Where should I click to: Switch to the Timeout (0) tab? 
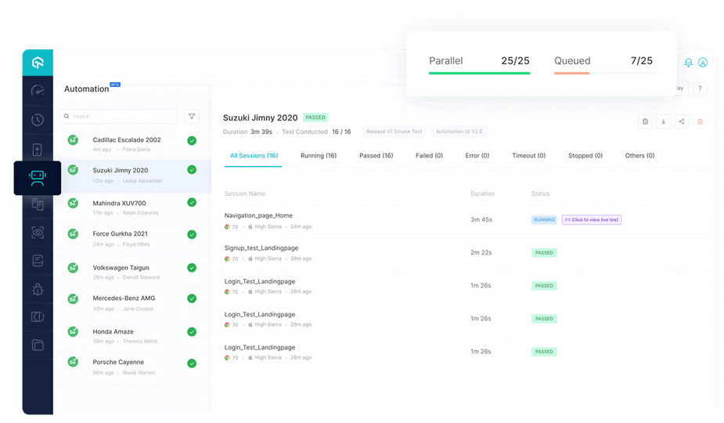pos(528,156)
